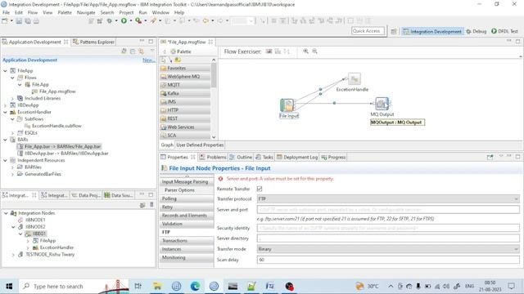Click the pin properties icon in Properties view

click(490, 157)
